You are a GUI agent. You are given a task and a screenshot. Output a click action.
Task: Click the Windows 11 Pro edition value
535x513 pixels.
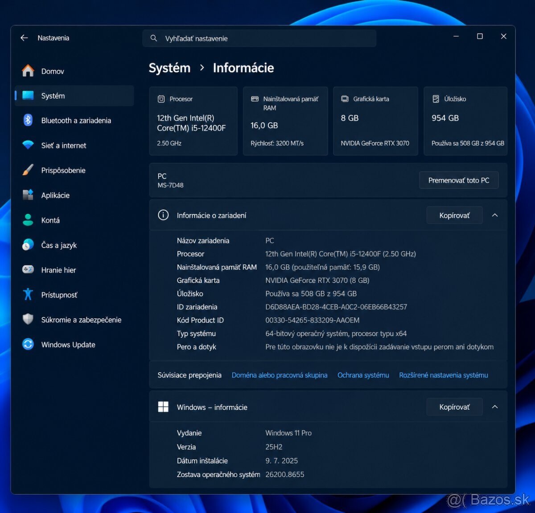tap(288, 433)
